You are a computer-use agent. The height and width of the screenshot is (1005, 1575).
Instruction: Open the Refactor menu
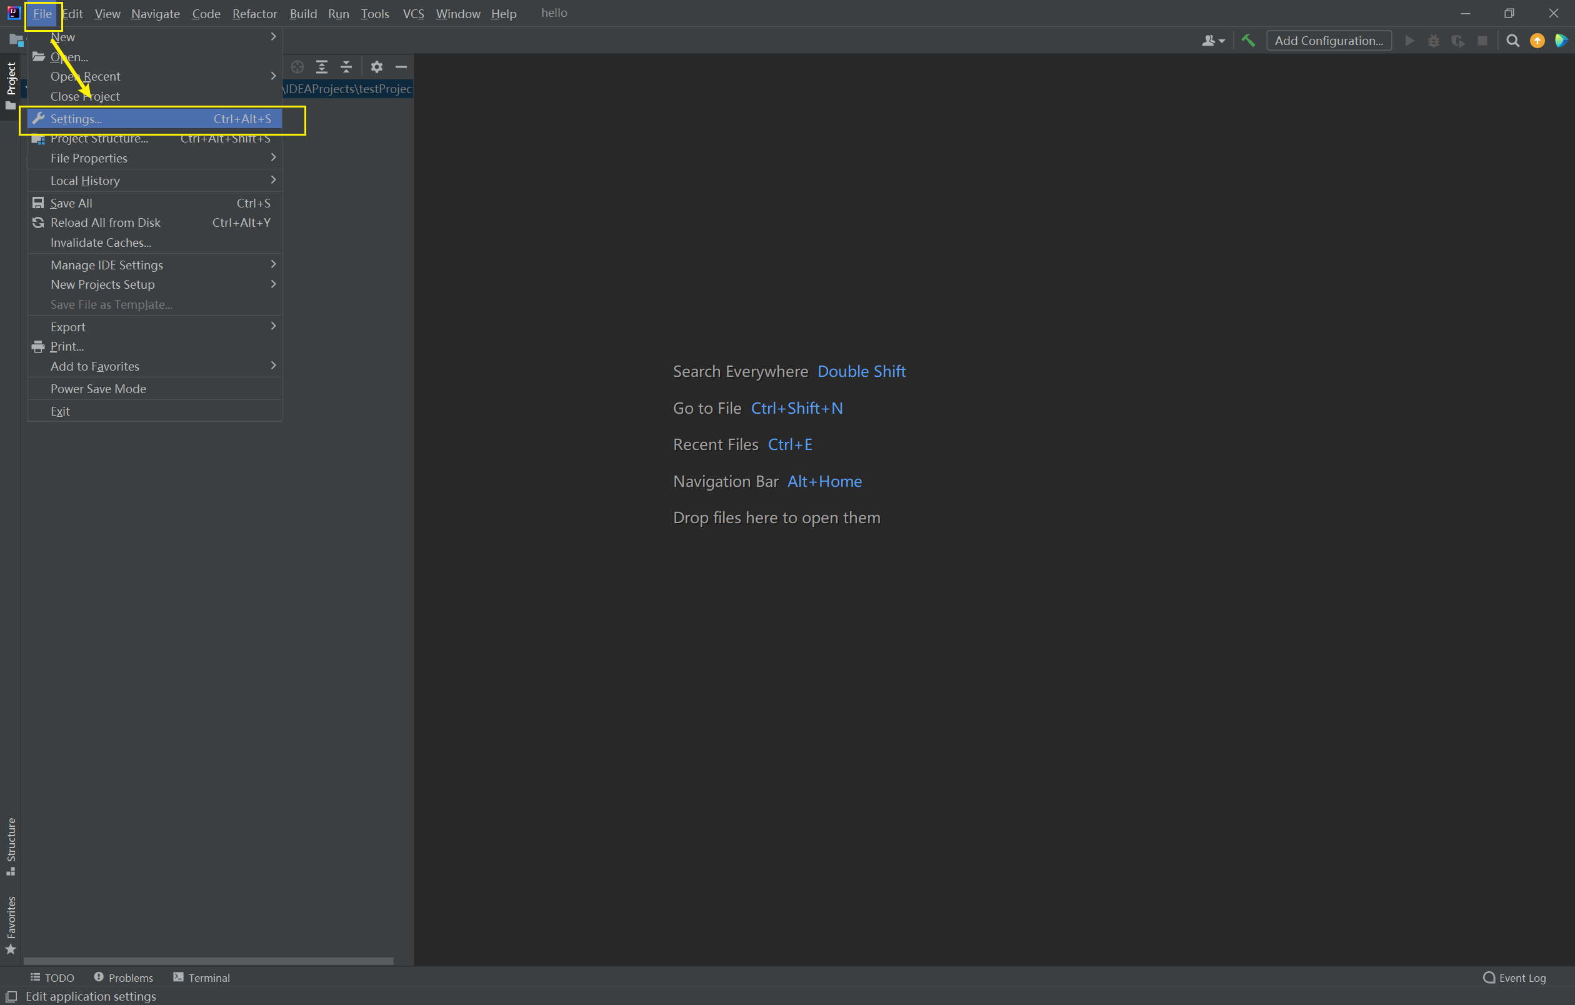[254, 14]
